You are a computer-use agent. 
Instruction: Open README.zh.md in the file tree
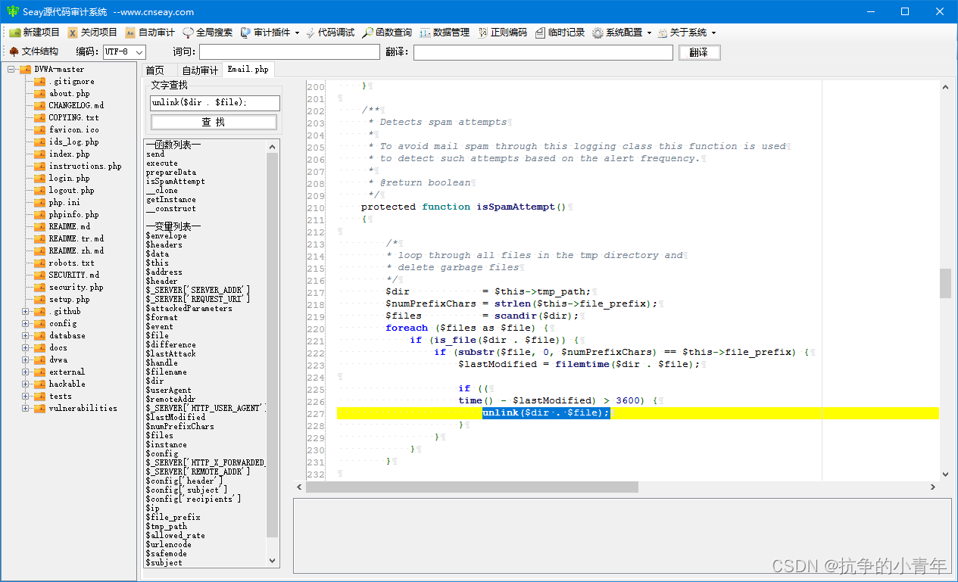[76, 251]
